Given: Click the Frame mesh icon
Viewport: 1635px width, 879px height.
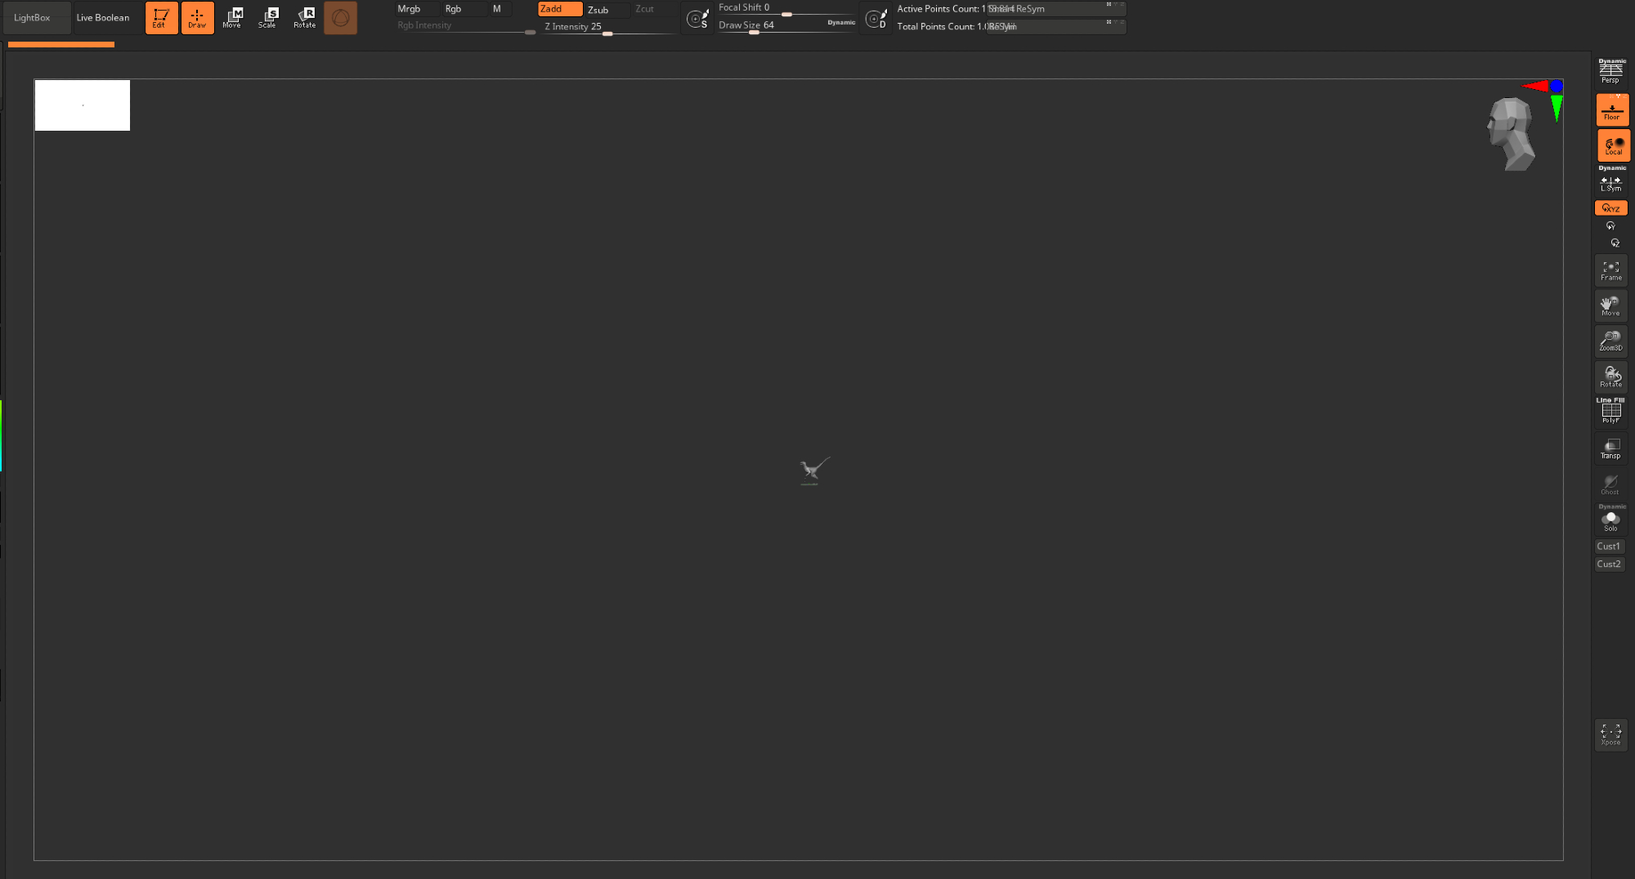Looking at the screenshot, I should [1610, 270].
